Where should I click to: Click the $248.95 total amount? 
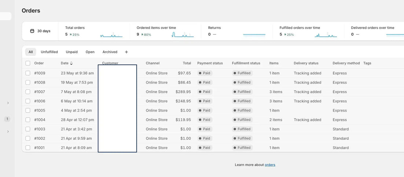(183, 101)
